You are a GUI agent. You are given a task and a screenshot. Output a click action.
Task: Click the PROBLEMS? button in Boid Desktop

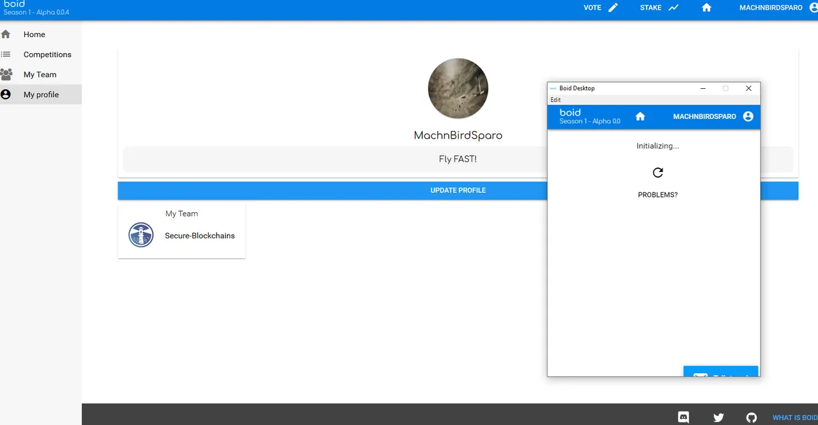point(658,195)
